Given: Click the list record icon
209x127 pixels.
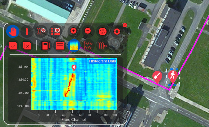Looking at the screenshot, I should 55,31.
